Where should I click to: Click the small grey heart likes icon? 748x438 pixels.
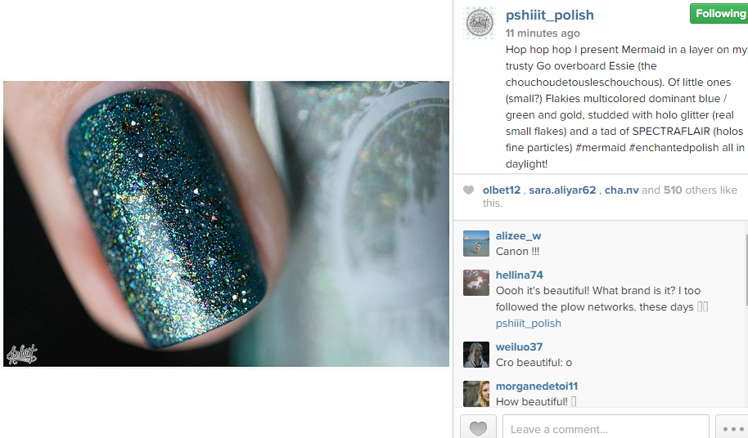click(468, 190)
